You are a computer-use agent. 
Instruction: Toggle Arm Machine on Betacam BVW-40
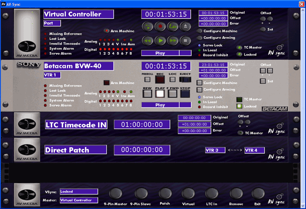pos(106,83)
